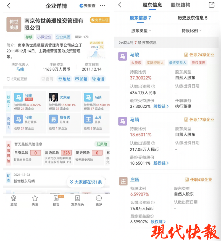Open legal representative 马峻 link
The image size is (221, 241).
pyautogui.click(x=20, y=69)
